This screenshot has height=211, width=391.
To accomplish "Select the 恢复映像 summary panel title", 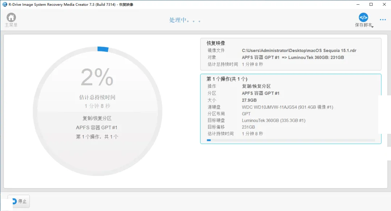I will [x=216, y=43].
